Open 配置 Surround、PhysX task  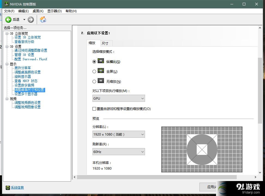(x=31, y=59)
